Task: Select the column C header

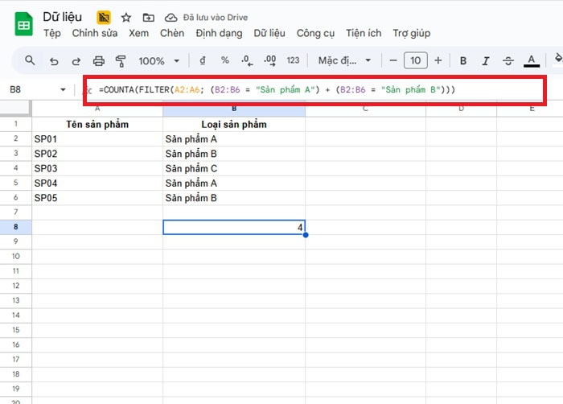Action: coord(365,109)
